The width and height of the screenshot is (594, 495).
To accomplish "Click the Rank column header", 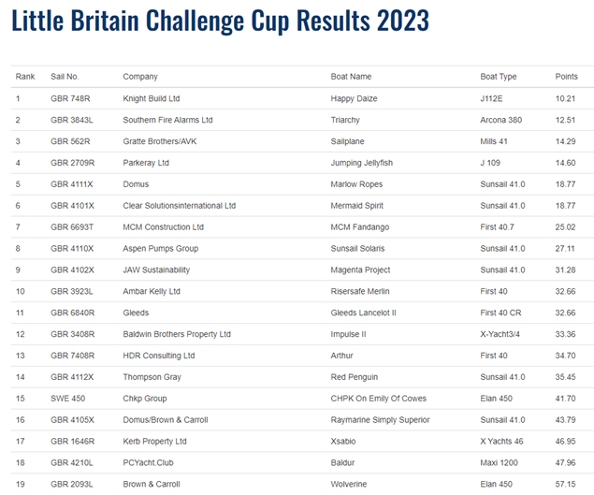I will click(25, 77).
